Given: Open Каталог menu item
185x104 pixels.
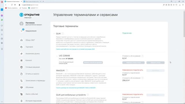Looking at the screenshot, I should (x=29, y=60).
